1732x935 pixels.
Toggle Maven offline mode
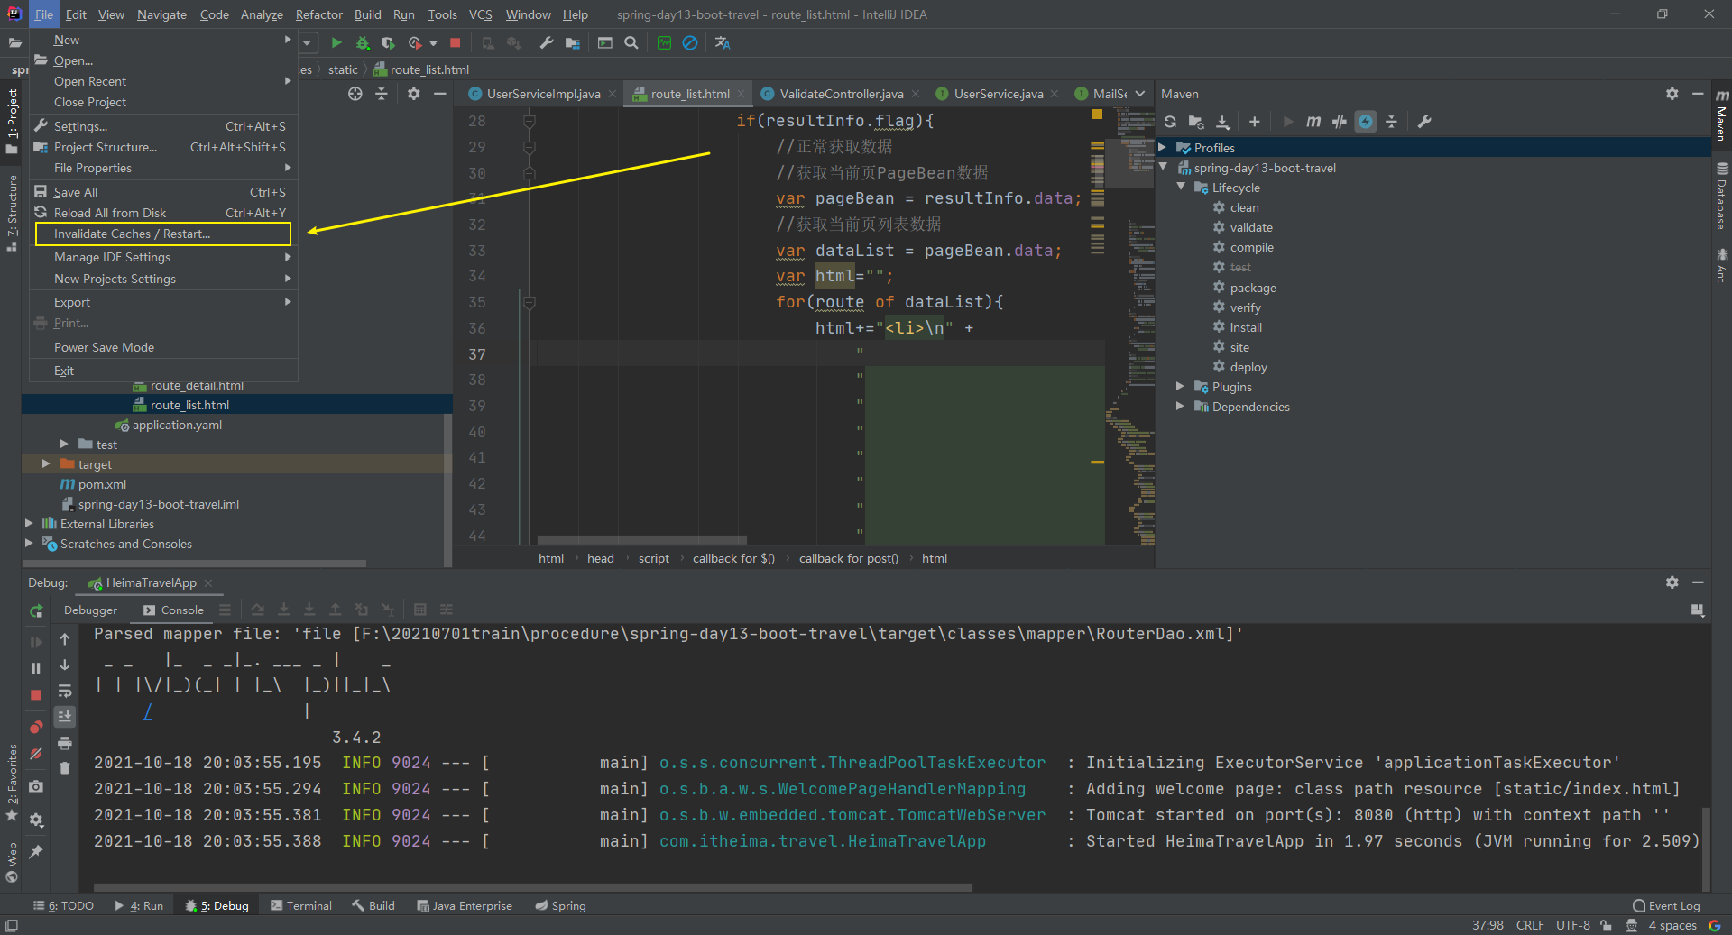click(1340, 122)
